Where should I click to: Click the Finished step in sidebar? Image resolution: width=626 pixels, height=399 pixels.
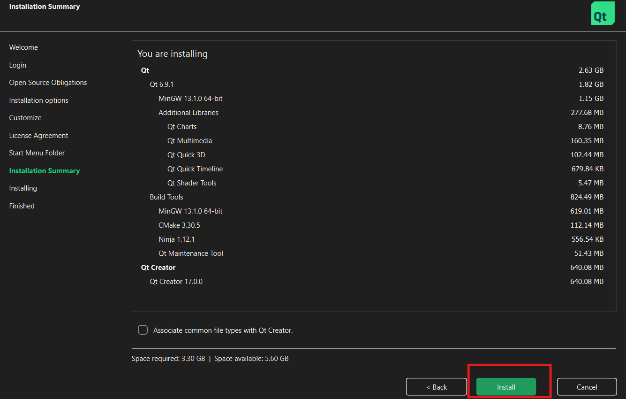(22, 206)
